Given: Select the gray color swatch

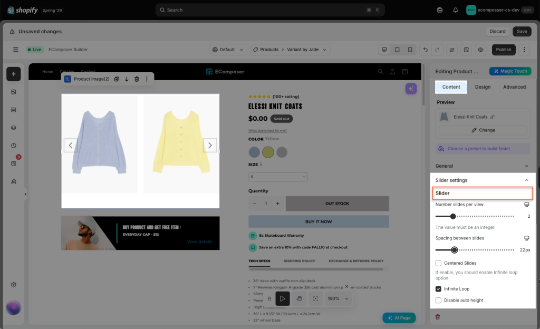Looking at the screenshot, I should tap(282, 152).
